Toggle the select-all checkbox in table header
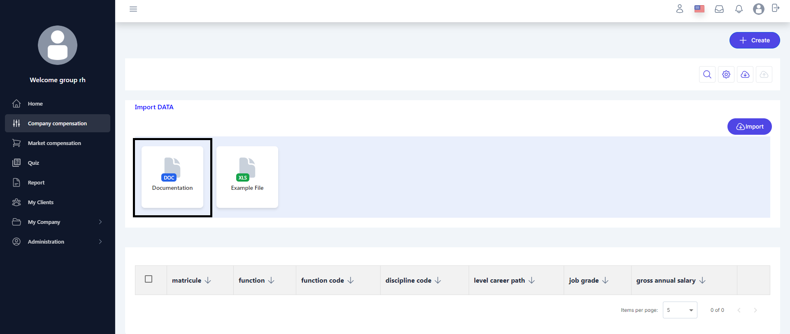 (149, 279)
